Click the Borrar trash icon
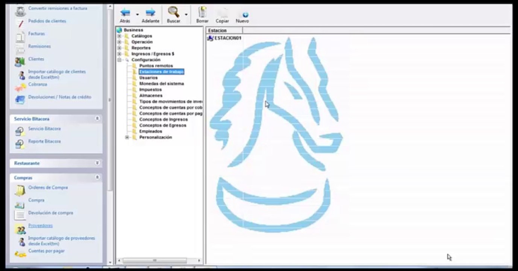Viewport: 518px width, 271px height. pos(202,12)
